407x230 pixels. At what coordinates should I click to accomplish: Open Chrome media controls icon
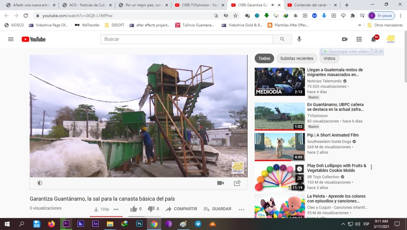(x=362, y=16)
